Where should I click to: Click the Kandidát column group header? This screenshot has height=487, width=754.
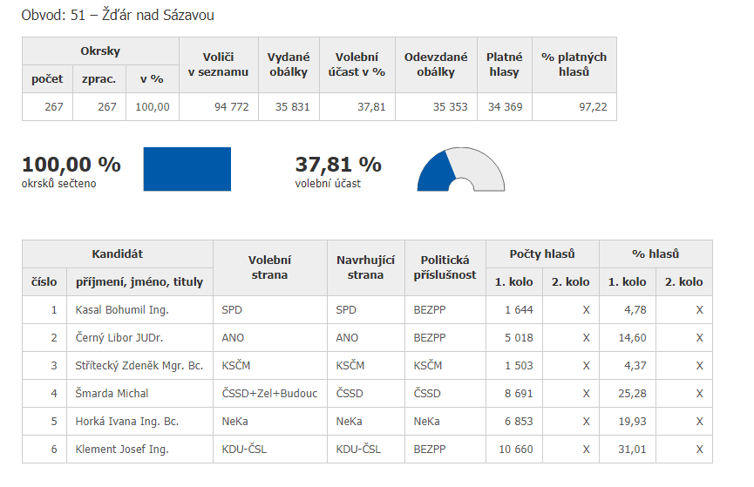click(x=117, y=254)
